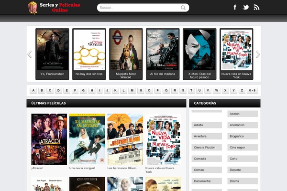Select the Deporte category
287x191 pixels.
click(243, 170)
